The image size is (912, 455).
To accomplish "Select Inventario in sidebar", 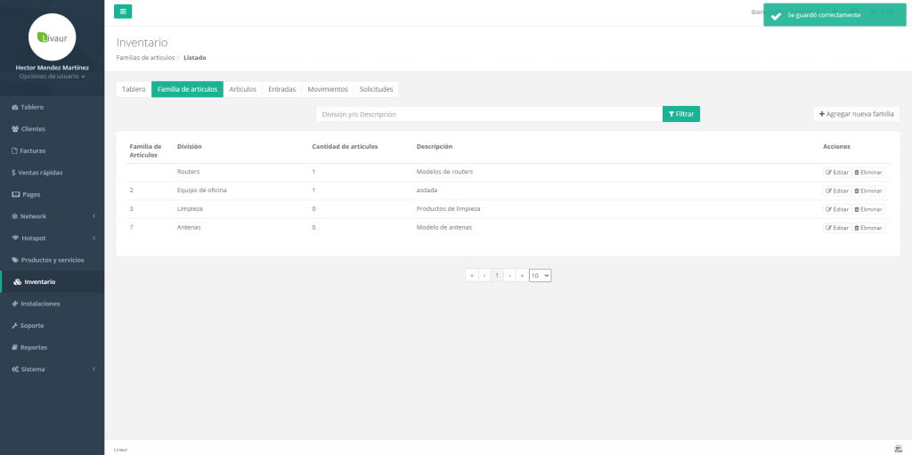I will click(x=53, y=281).
